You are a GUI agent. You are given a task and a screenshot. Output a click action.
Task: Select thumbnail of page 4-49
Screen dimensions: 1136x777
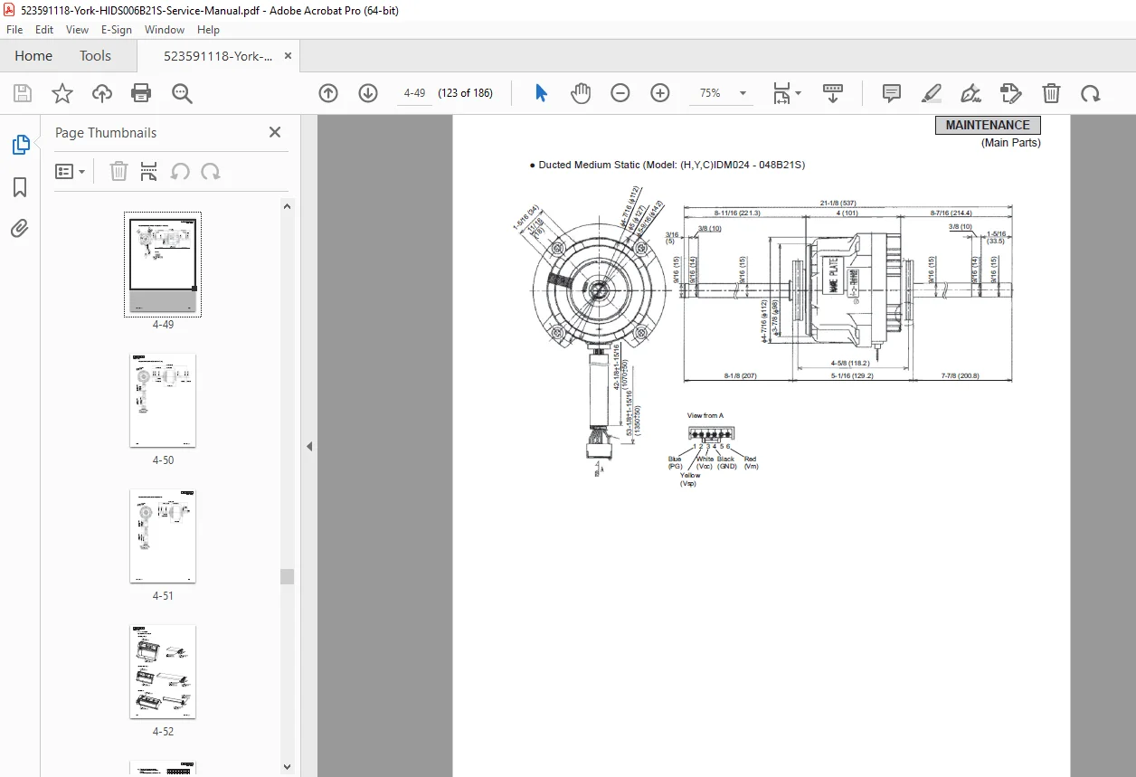coord(163,265)
